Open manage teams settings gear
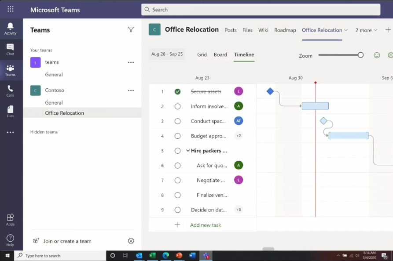The image size is (393, 261). tap(131, 241)
